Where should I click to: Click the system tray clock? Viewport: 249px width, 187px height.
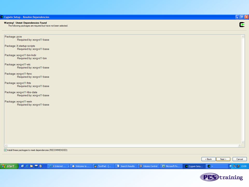[244, 166]
